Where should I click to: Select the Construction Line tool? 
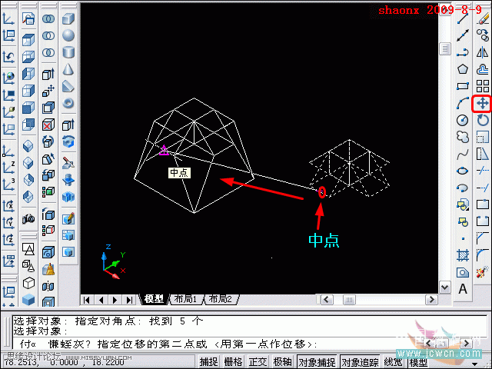tap(463, 35)
